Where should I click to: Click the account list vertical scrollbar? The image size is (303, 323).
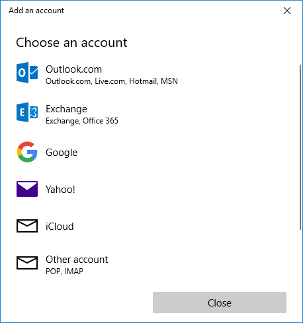(300, 147)
